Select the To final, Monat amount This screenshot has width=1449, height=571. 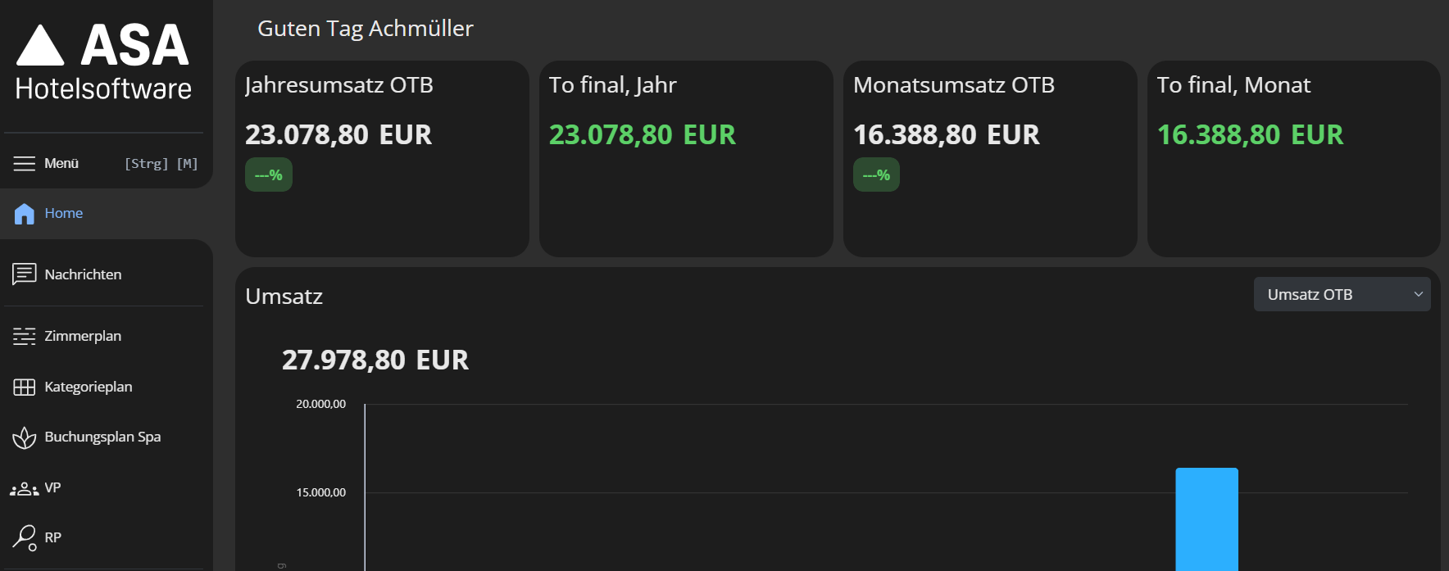pos(1250,134)
